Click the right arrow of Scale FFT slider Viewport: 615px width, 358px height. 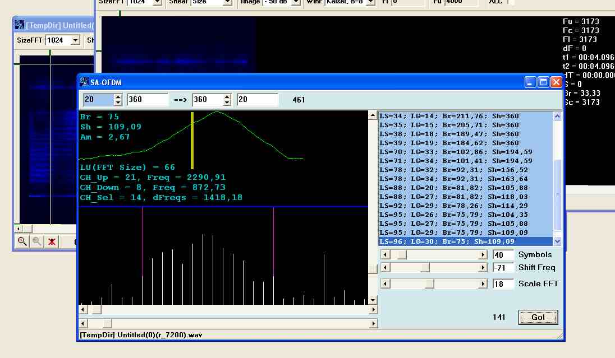(483, 283)
